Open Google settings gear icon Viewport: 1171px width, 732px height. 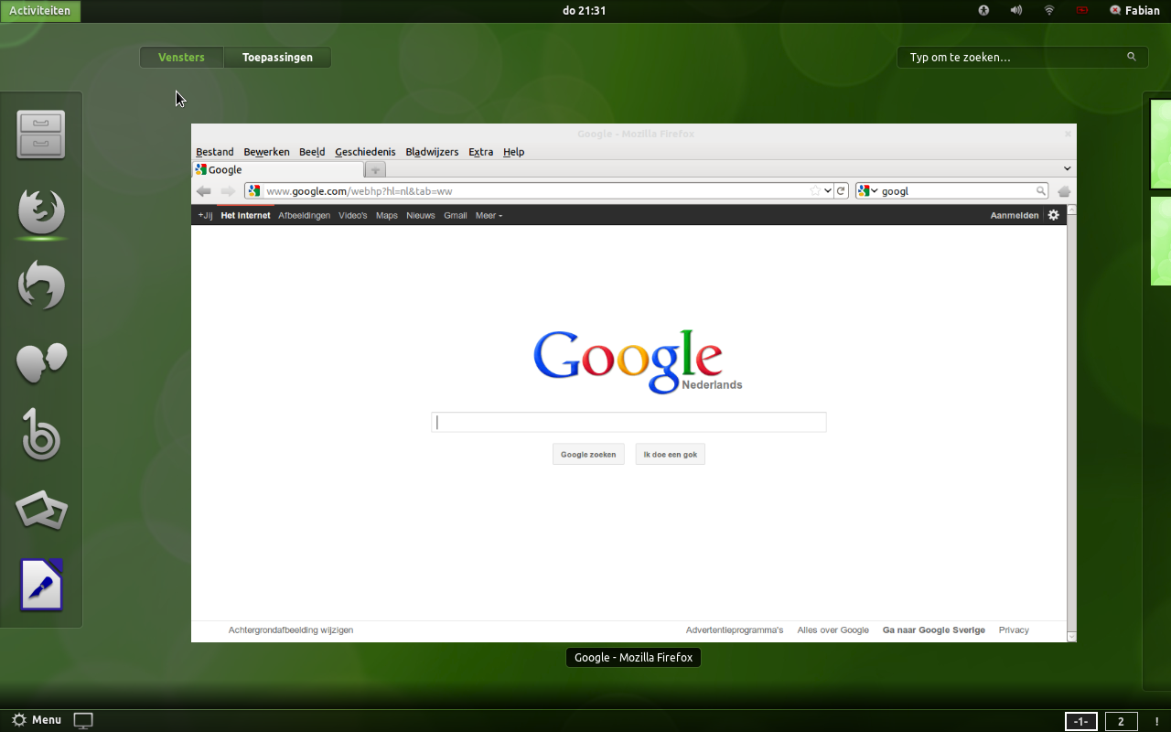[1054, 215]
